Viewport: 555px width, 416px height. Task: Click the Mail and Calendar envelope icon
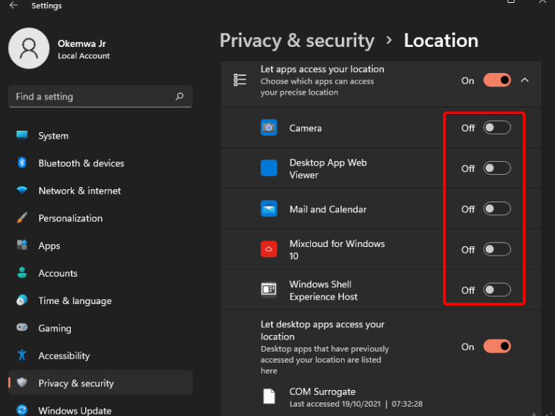(x=269, y=208)
